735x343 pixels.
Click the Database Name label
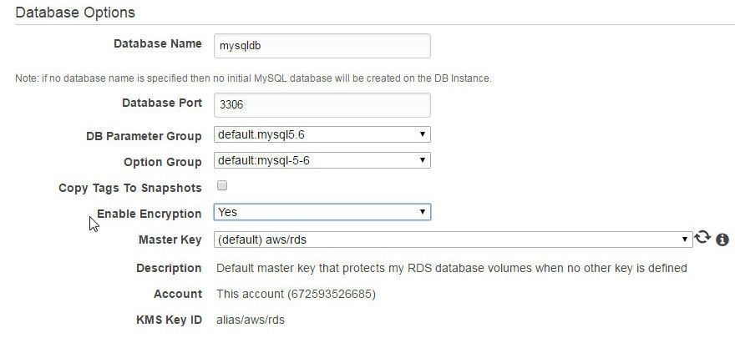tap(158, 43)
